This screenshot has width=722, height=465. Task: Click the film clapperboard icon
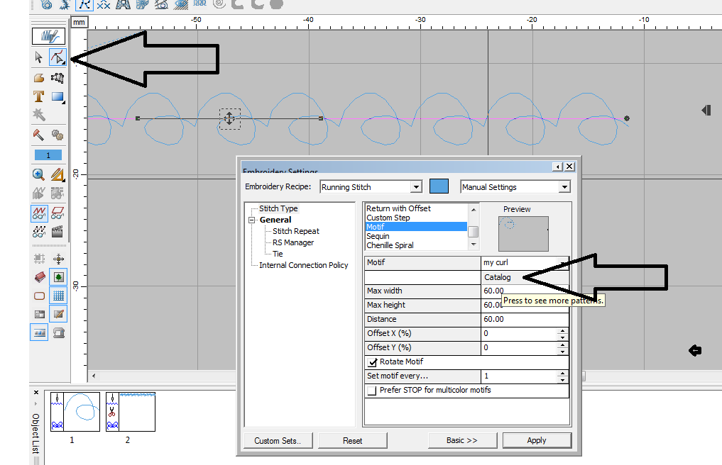[58, 231]
